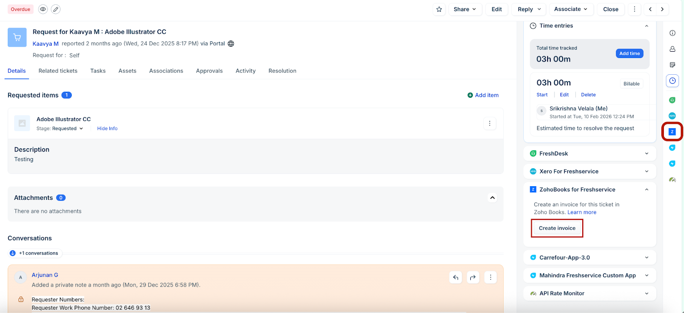This screenshot has width=684, height=313.
Task: Expand Mahindra Freshservice Custom App panel
Action: tap(646, 275)
